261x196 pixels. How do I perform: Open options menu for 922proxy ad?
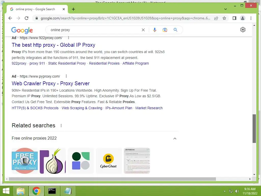click(x=68, y=38)
